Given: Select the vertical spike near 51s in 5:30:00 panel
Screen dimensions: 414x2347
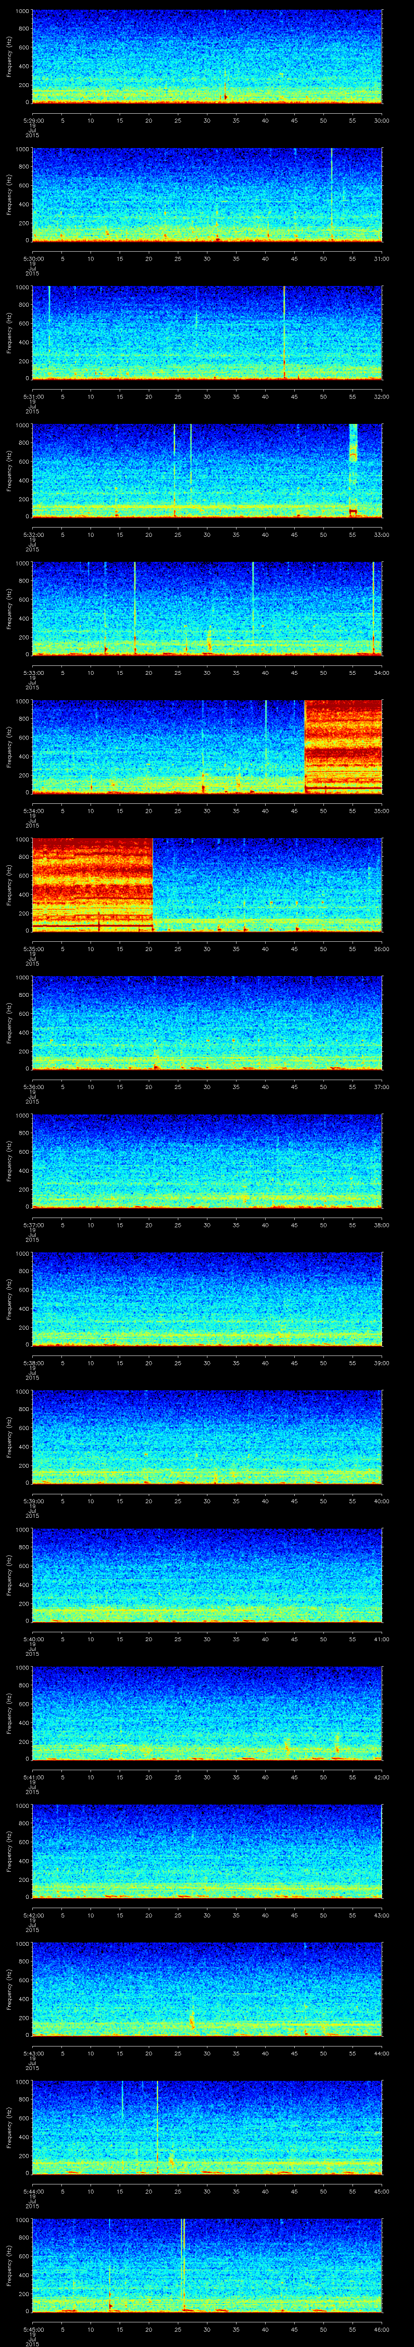Looking at the screenshot, I should click(331, 191).
